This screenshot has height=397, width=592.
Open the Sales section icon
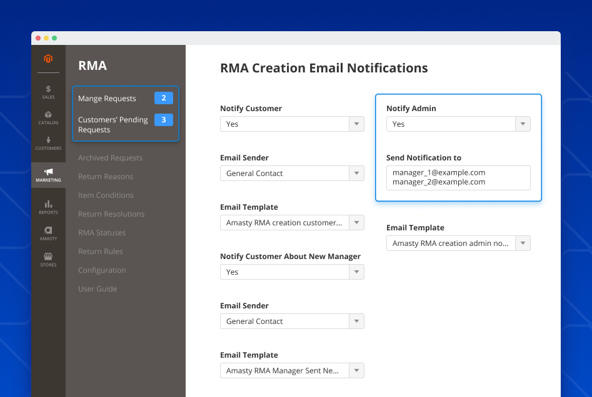pyautogui.click(x=48, y=92)
